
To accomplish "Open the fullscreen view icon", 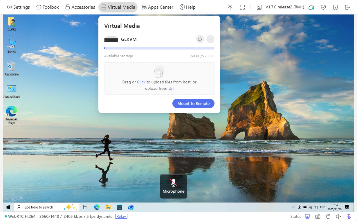I will 242,7.
